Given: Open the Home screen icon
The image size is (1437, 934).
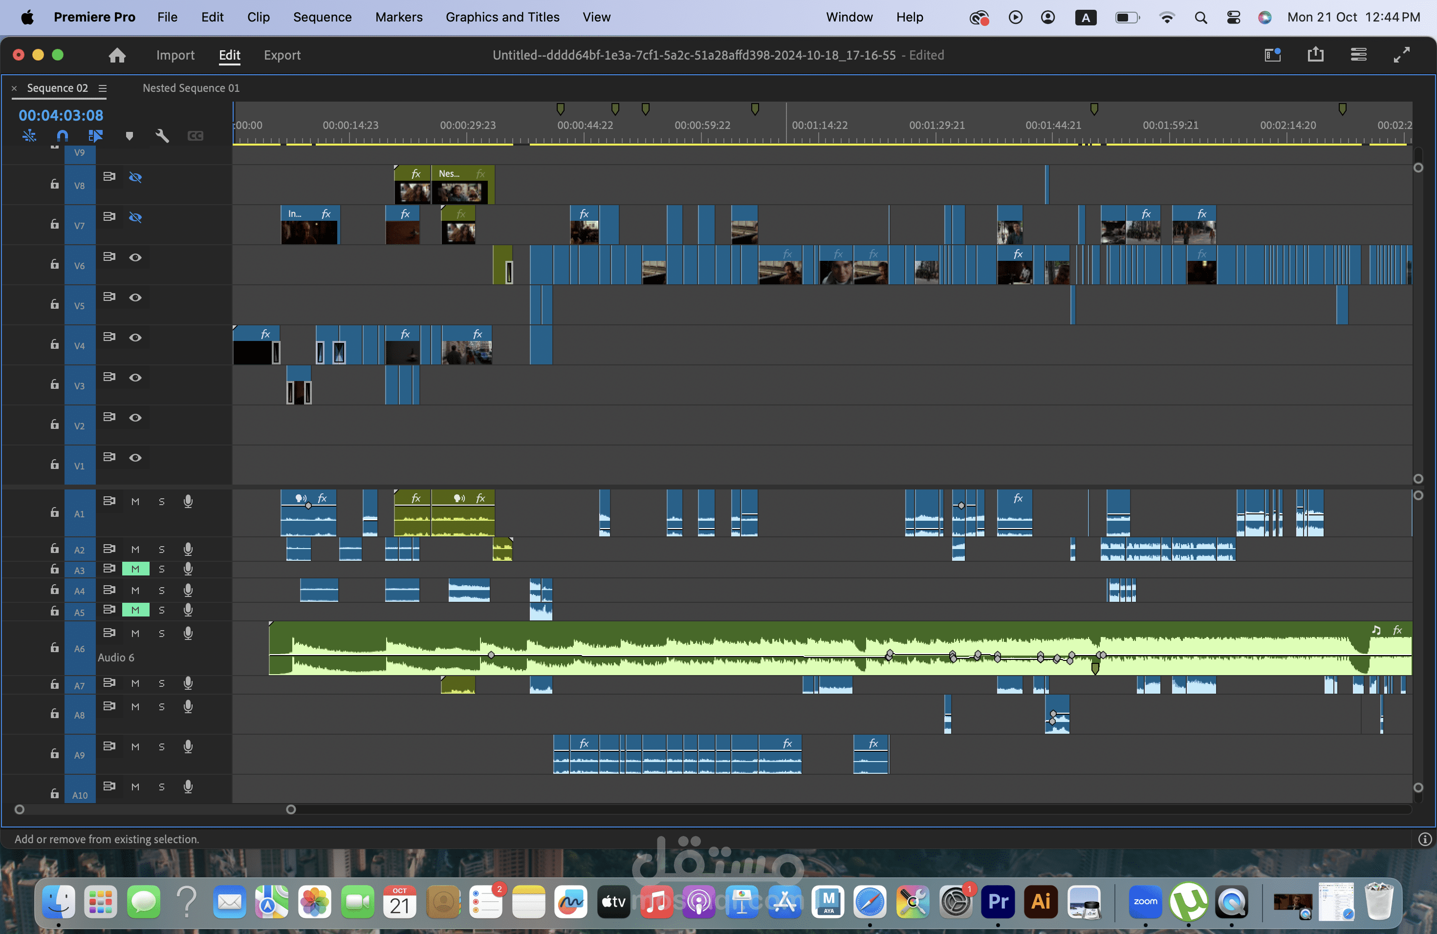Looking at the screenshot, I should click(x=117, y=56).
